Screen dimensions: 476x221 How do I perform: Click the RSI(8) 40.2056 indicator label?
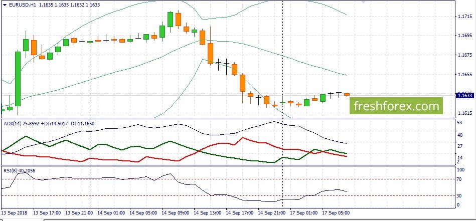point(19,171)
